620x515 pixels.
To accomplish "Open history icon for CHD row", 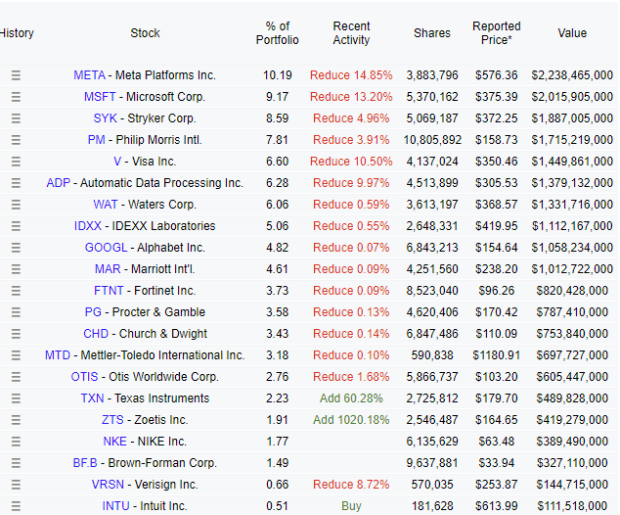I will [x=16, y=334].
